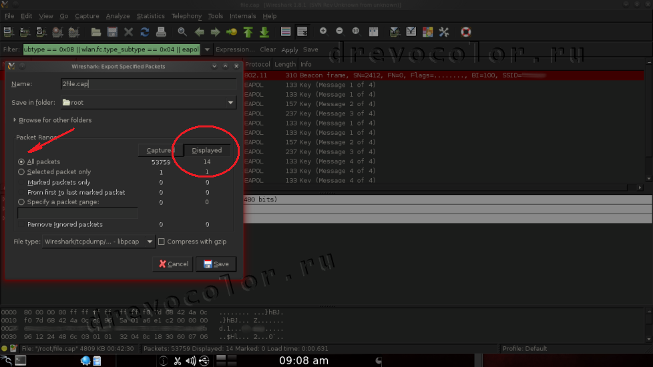Click the display filter input field
This screenshot has width=653, height=367.
(112, 49)
